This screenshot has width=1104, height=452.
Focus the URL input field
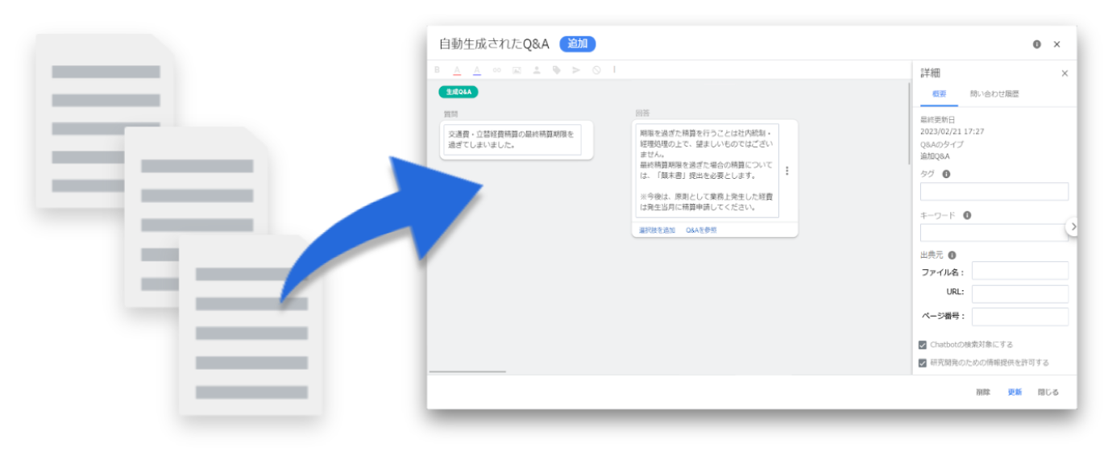1020,294
